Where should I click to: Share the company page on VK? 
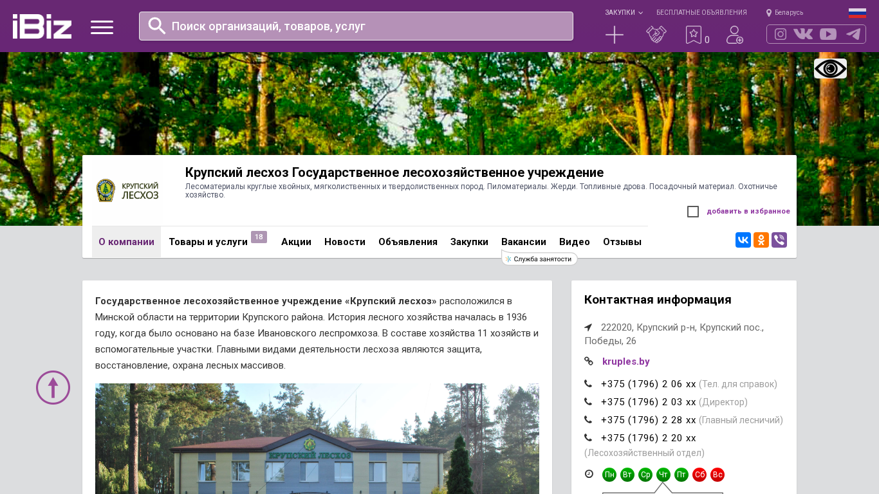pos(743,240)
